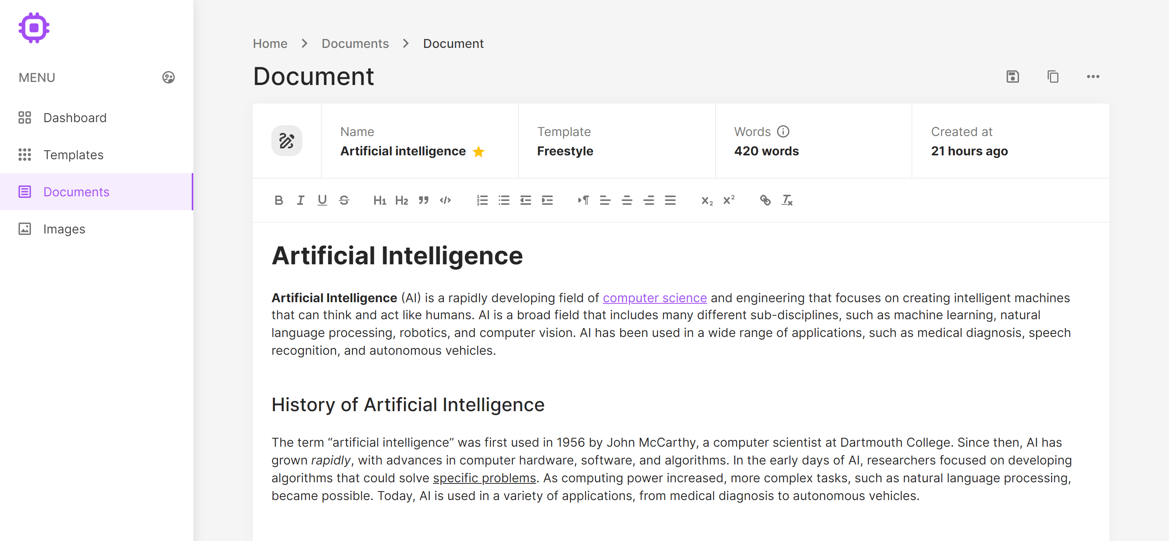
Task: Toggle superscript text formatting
Action: pos(729,200)
